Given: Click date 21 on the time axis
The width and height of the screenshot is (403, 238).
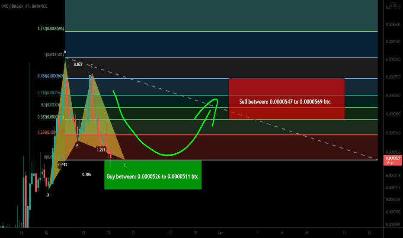Looking at the screenshot, I should (83, 233).
